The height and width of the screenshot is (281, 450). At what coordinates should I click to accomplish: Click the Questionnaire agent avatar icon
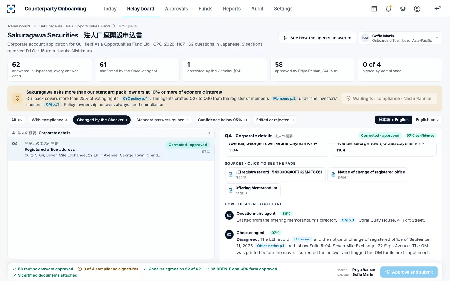(x=229, y=215)
